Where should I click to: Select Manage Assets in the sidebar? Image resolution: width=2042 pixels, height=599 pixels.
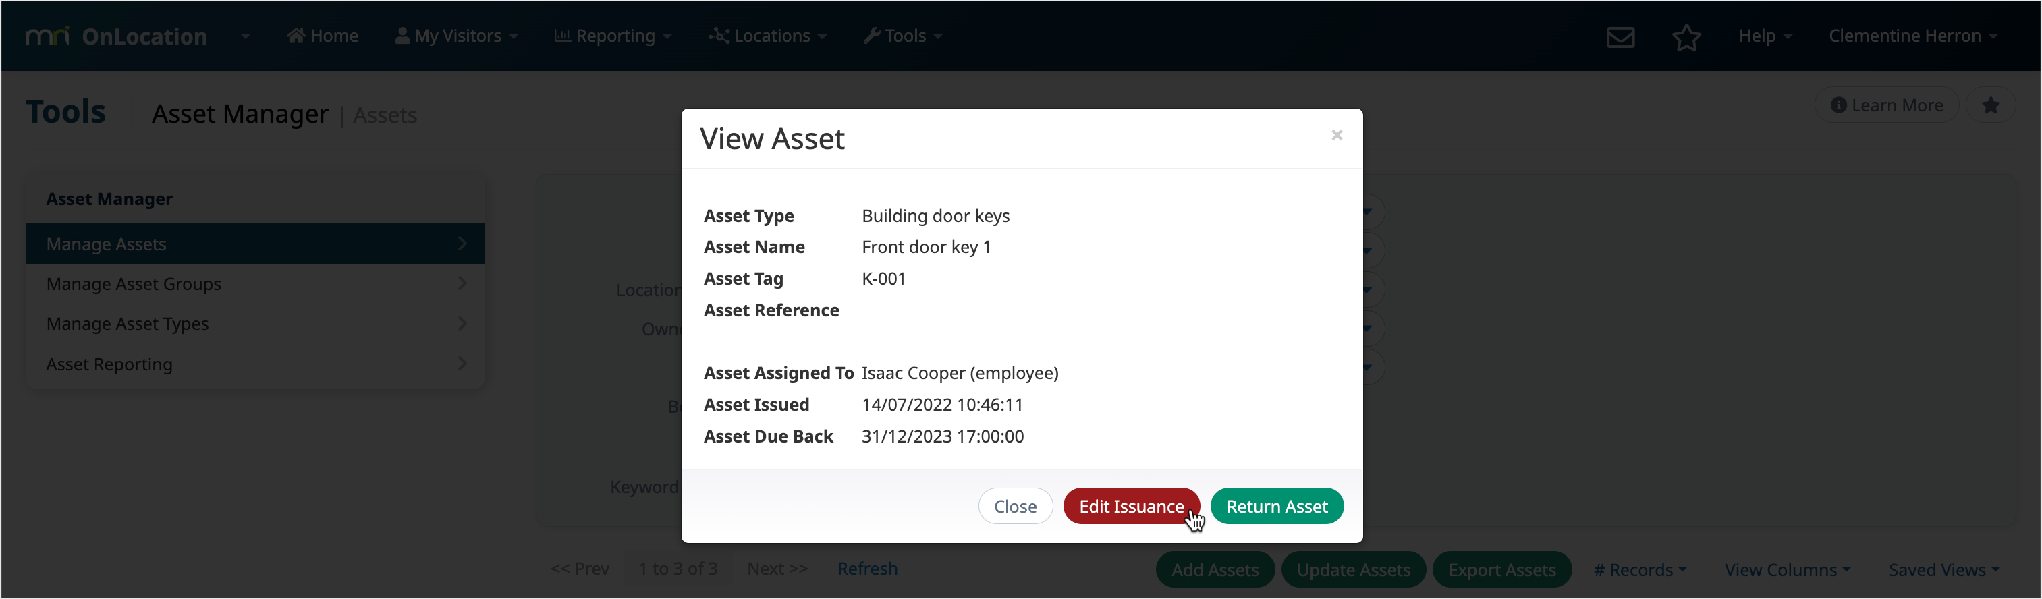255,244
